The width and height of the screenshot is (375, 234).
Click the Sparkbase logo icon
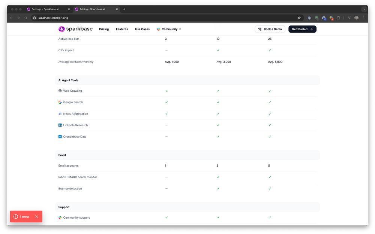click(61, 29)
